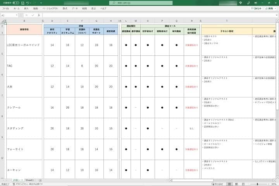Click the Name Box showing A1
Image resolution: width=279 pixels, height=186 pixels.
click(8, 15)
